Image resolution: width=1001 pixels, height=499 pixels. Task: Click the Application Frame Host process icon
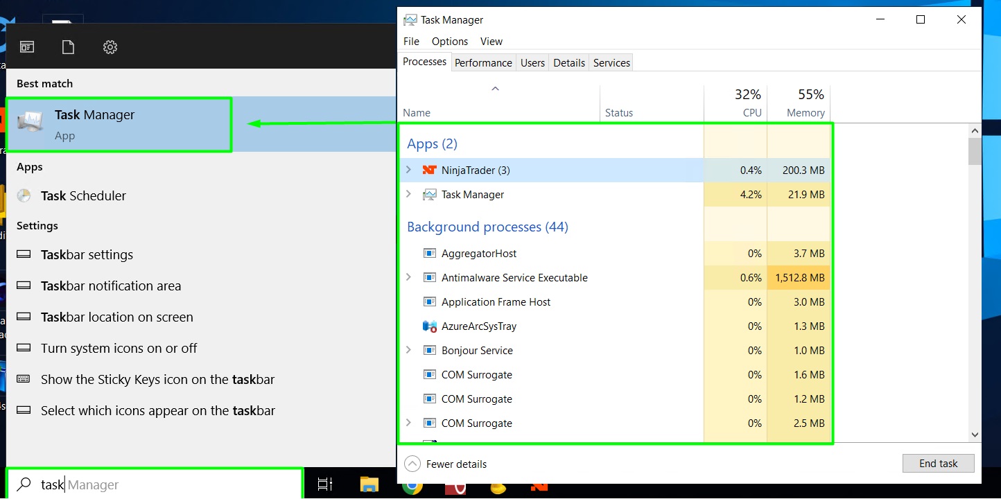[x=429, y=301]
